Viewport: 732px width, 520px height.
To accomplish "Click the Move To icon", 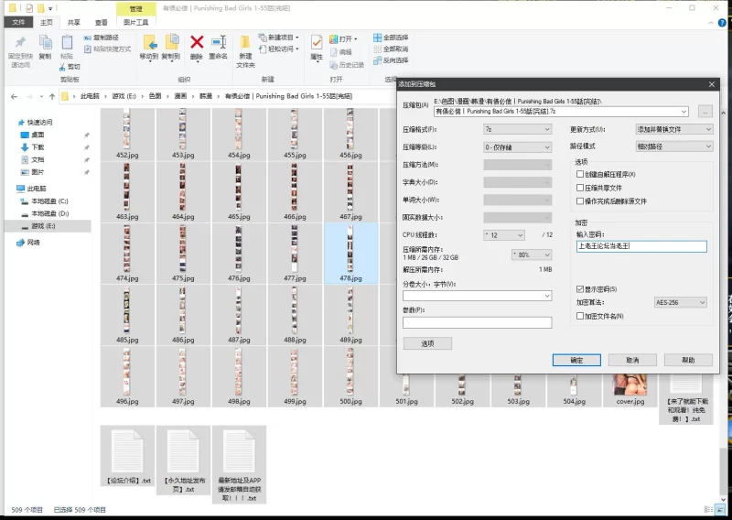I will 148,46.
